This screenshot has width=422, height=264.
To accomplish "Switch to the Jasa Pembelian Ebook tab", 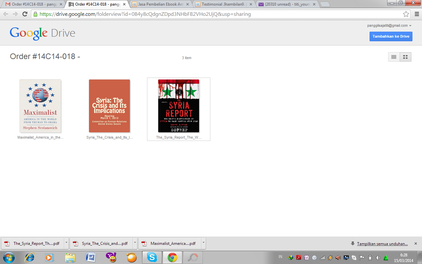I will pyautogui.click(x=160, y=4).
